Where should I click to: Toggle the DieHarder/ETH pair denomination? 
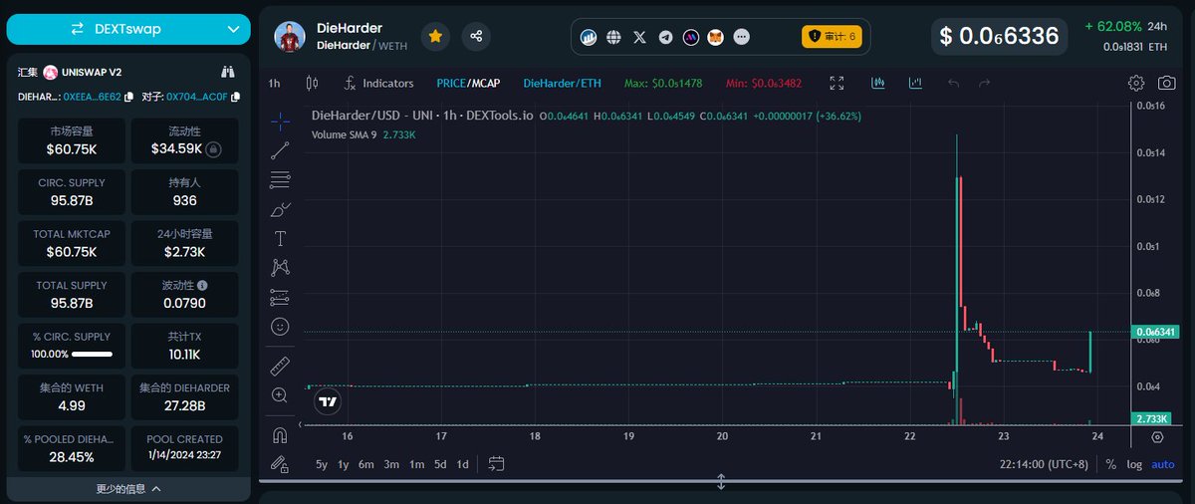tap(562, 84)
